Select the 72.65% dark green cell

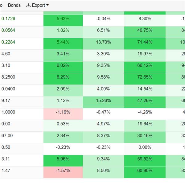pyautogui.click(x=145, y=77)
